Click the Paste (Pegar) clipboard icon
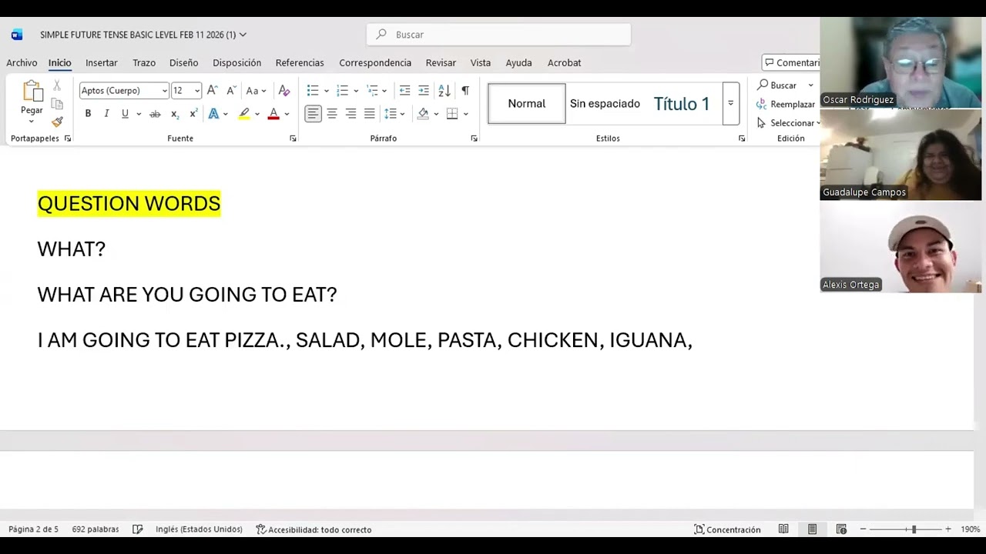This screenshot has height=554, width=986. point(32,91)
